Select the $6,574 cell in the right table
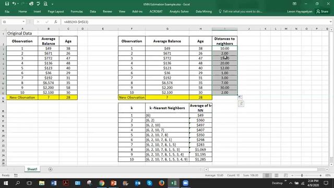The image size is (334, 188). pos(167,83)
